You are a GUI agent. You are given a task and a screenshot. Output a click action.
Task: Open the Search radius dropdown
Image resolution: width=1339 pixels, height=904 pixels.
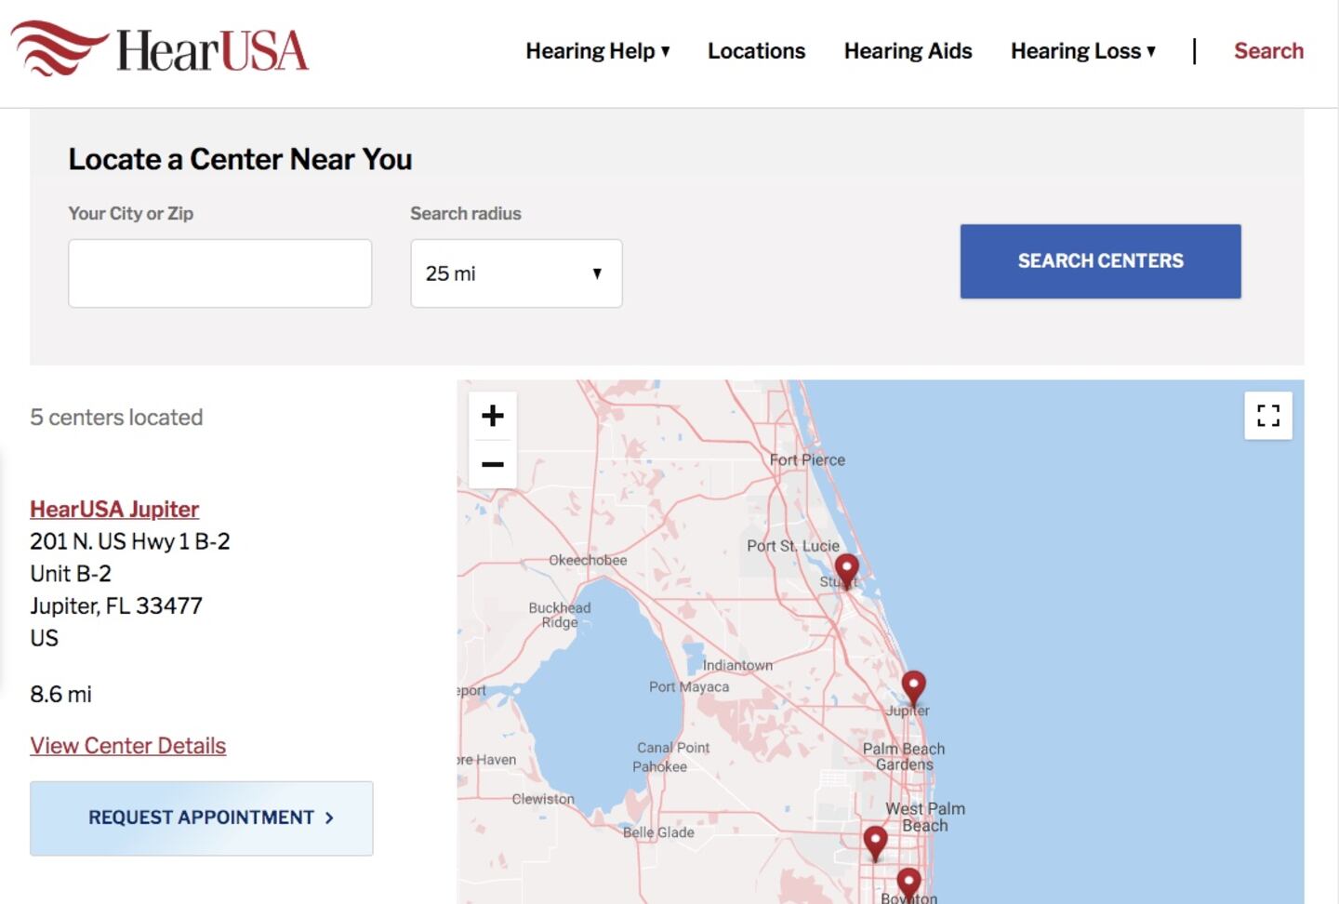(516, 273)
